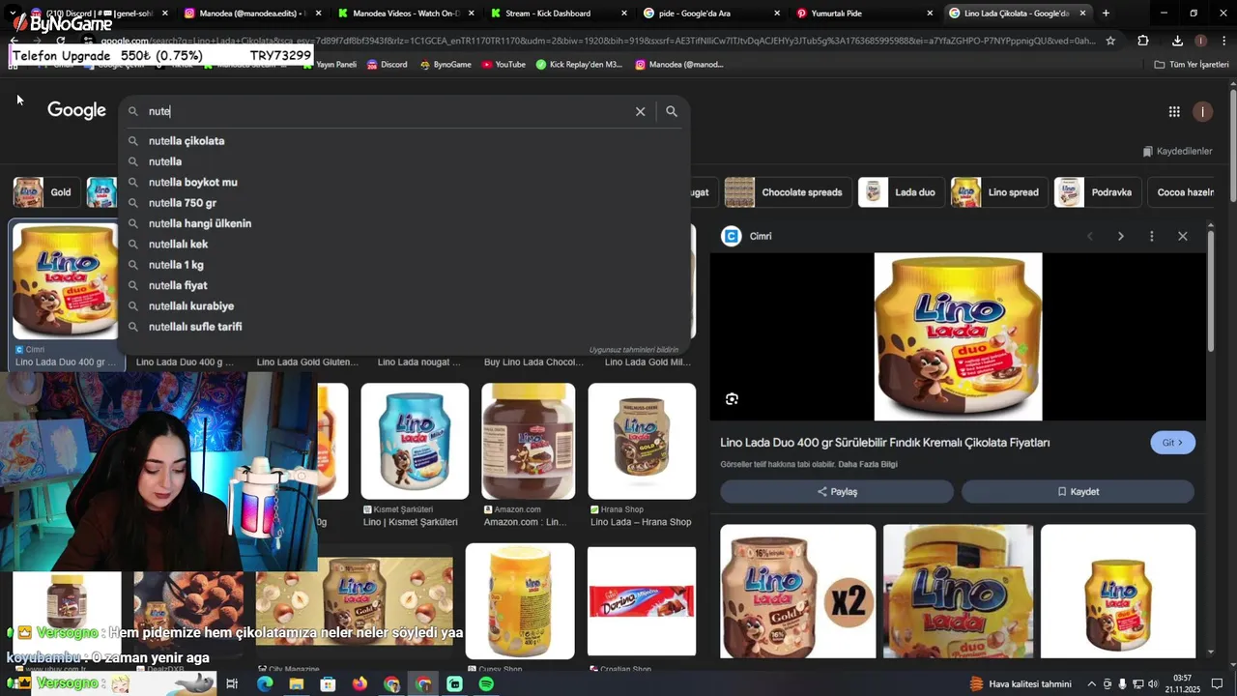The height and width of the screenshot is (696, 1237).
Task: Click into the search input field
Action: tap(387, 111)
